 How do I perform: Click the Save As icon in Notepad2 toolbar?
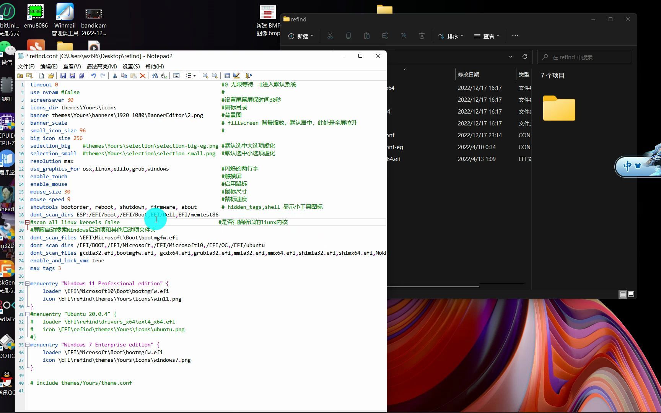(x=72, y=76)
